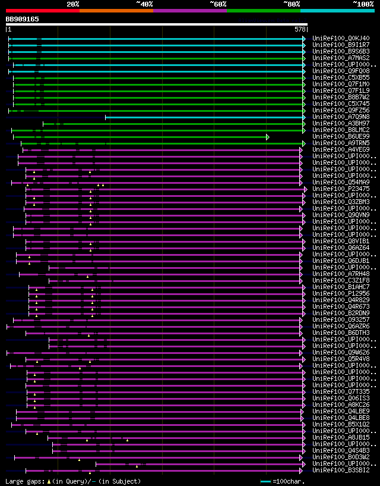Image resolution: width=380 pixels, height=486 pixels.
Task: Select hit label UniRef100_A9TRN5
Action: click(341, 143)
